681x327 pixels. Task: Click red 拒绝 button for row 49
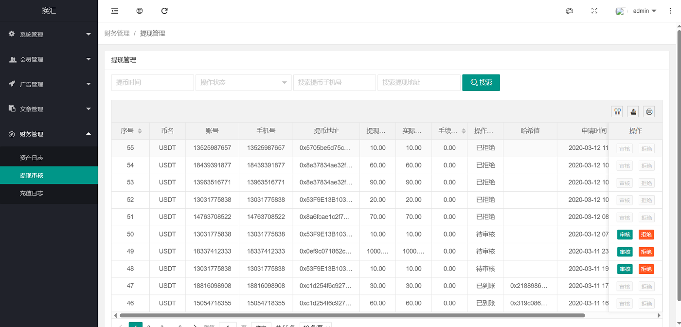pos(646,252)
